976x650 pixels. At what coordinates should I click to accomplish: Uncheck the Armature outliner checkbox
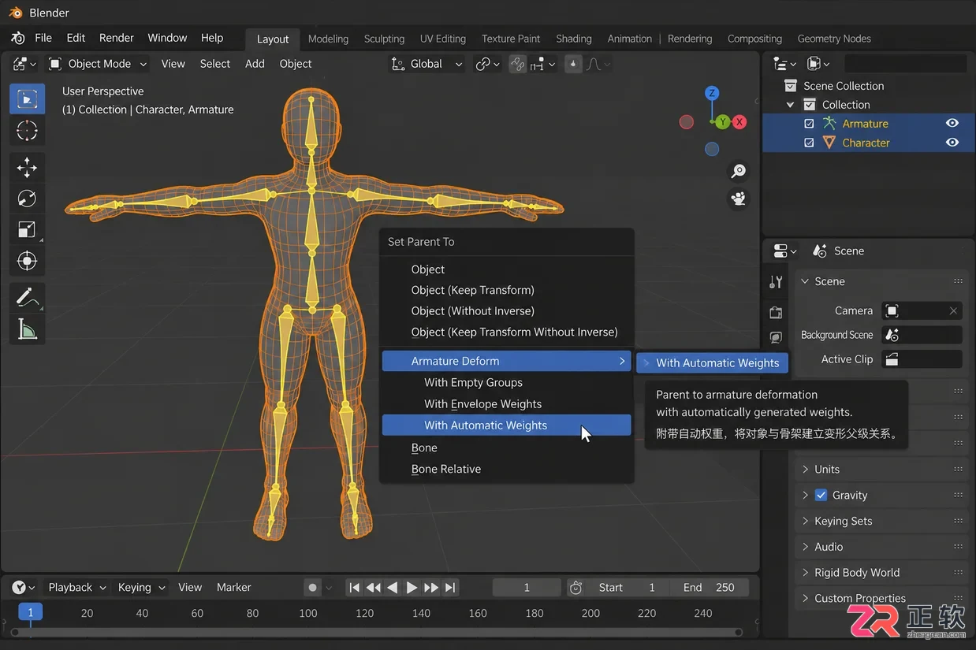pos(809,124)
